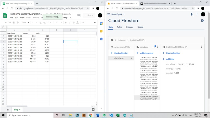Open the more toolbar options ellipsis in Sheets
Image resolution: width=210 pixels, height=118 pixels.
[83, 22]
